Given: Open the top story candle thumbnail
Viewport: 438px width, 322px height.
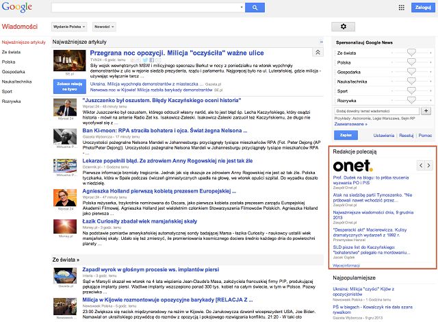Looking at the screenshot, I should click(x=70, y=61).
